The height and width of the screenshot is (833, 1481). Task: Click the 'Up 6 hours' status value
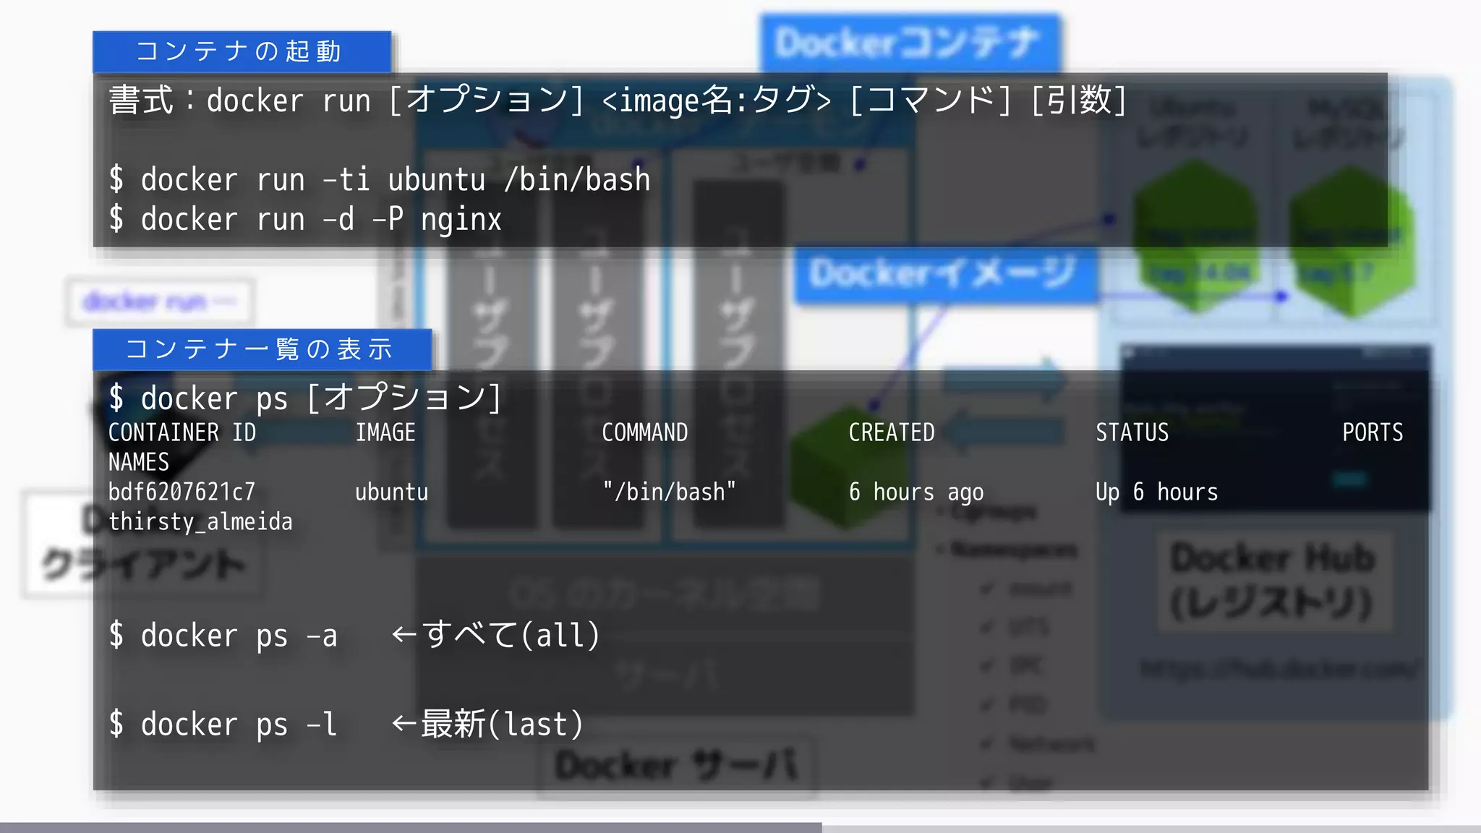[x=1156, y=492]
